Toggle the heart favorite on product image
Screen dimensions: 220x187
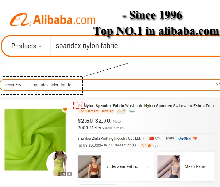65,109
